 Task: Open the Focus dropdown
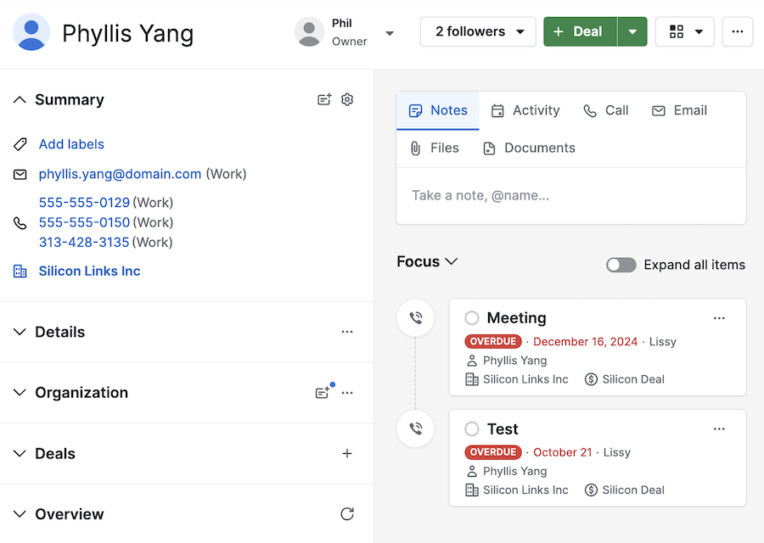[427, 261]
